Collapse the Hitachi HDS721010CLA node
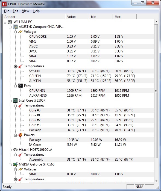 [10, 150]
